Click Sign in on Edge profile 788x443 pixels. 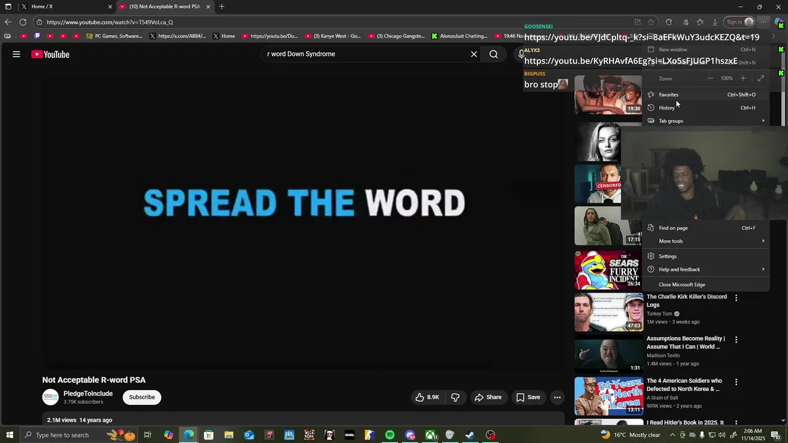point(739,22)
